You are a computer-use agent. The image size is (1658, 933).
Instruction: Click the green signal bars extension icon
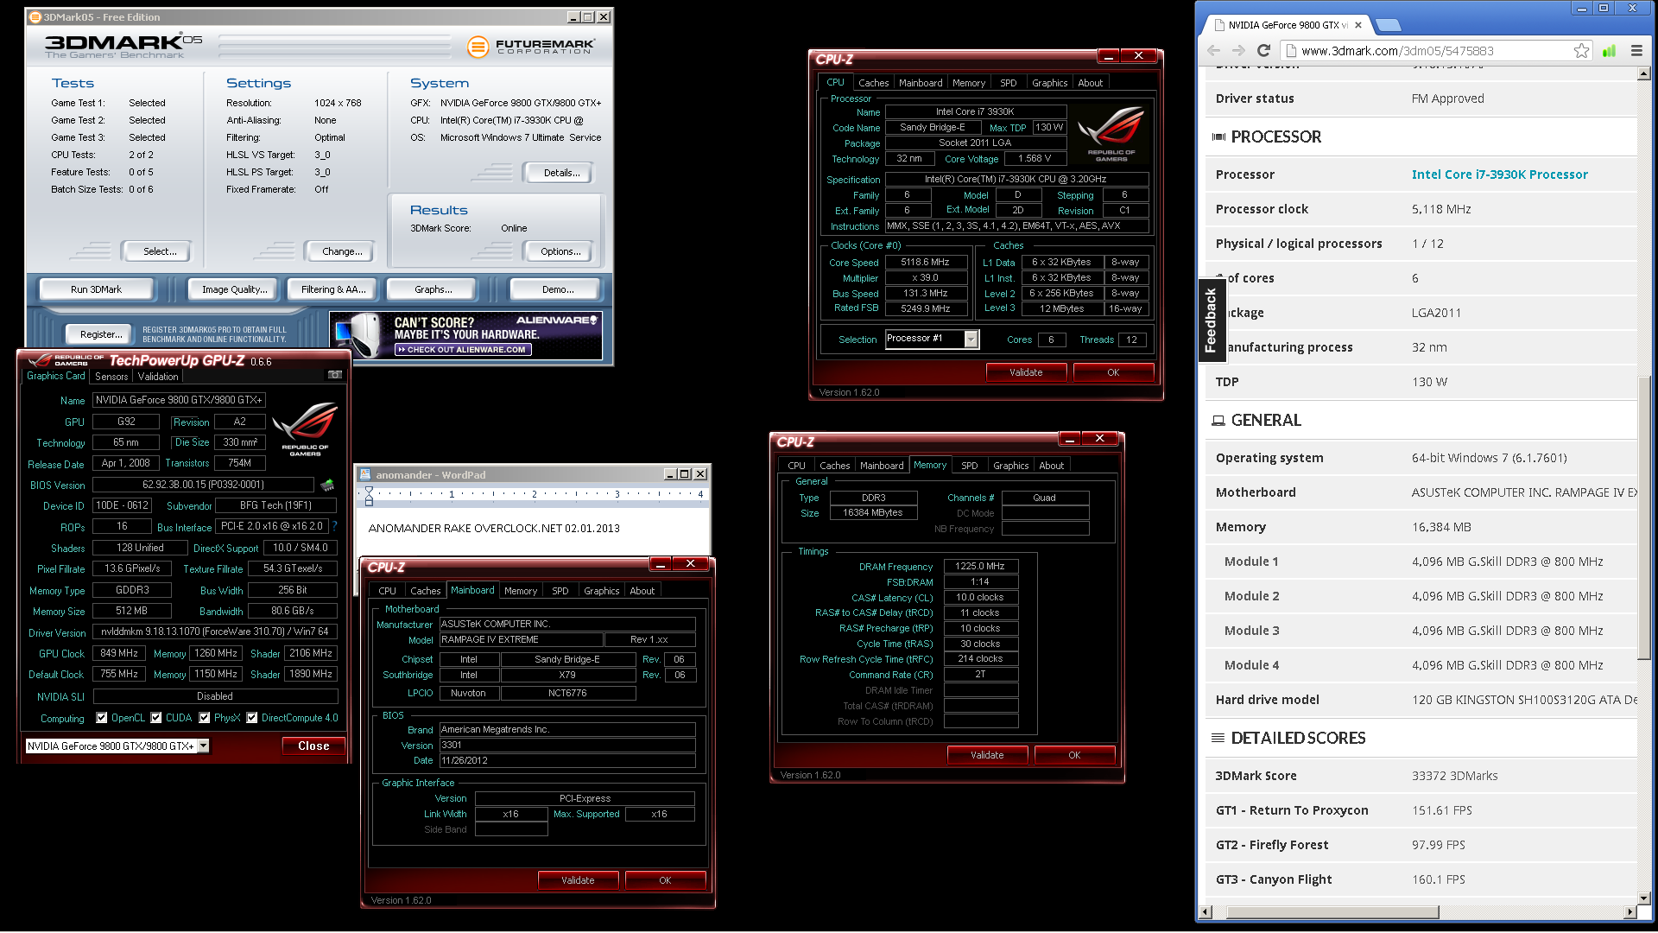(x=1609, y=51)
